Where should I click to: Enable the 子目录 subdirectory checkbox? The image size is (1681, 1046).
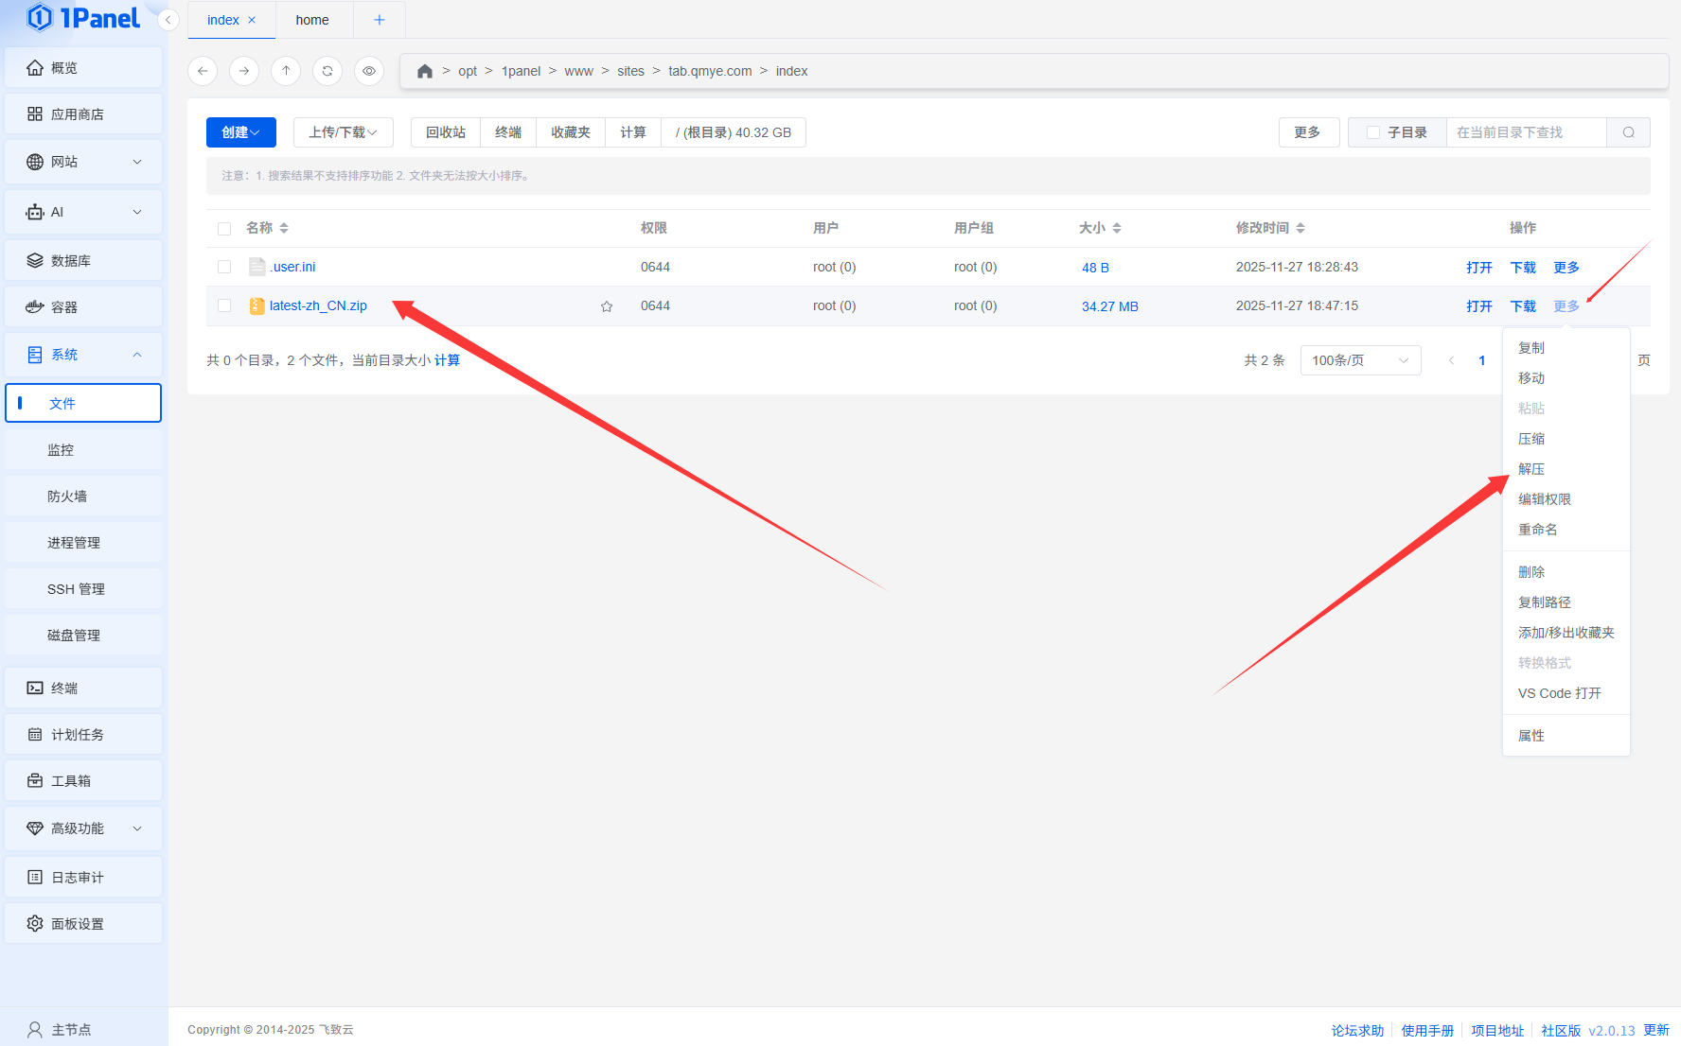[x=1373, y=132]
